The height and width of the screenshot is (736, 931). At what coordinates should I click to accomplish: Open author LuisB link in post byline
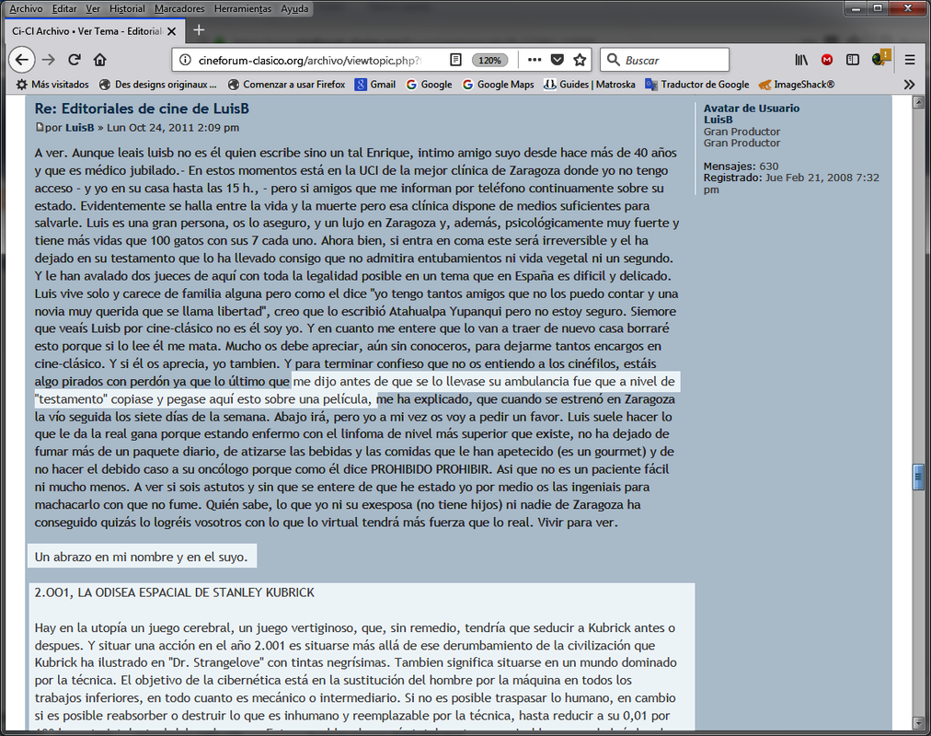pyautogui.click(x=79, y=128)
